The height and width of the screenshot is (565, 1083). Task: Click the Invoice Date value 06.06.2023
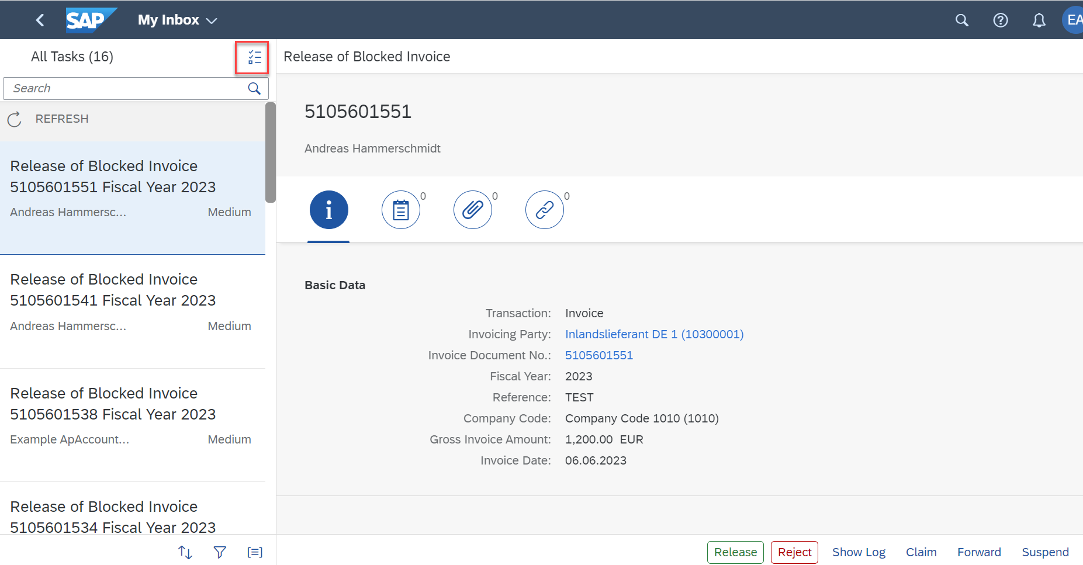click(x=596, y=460)
